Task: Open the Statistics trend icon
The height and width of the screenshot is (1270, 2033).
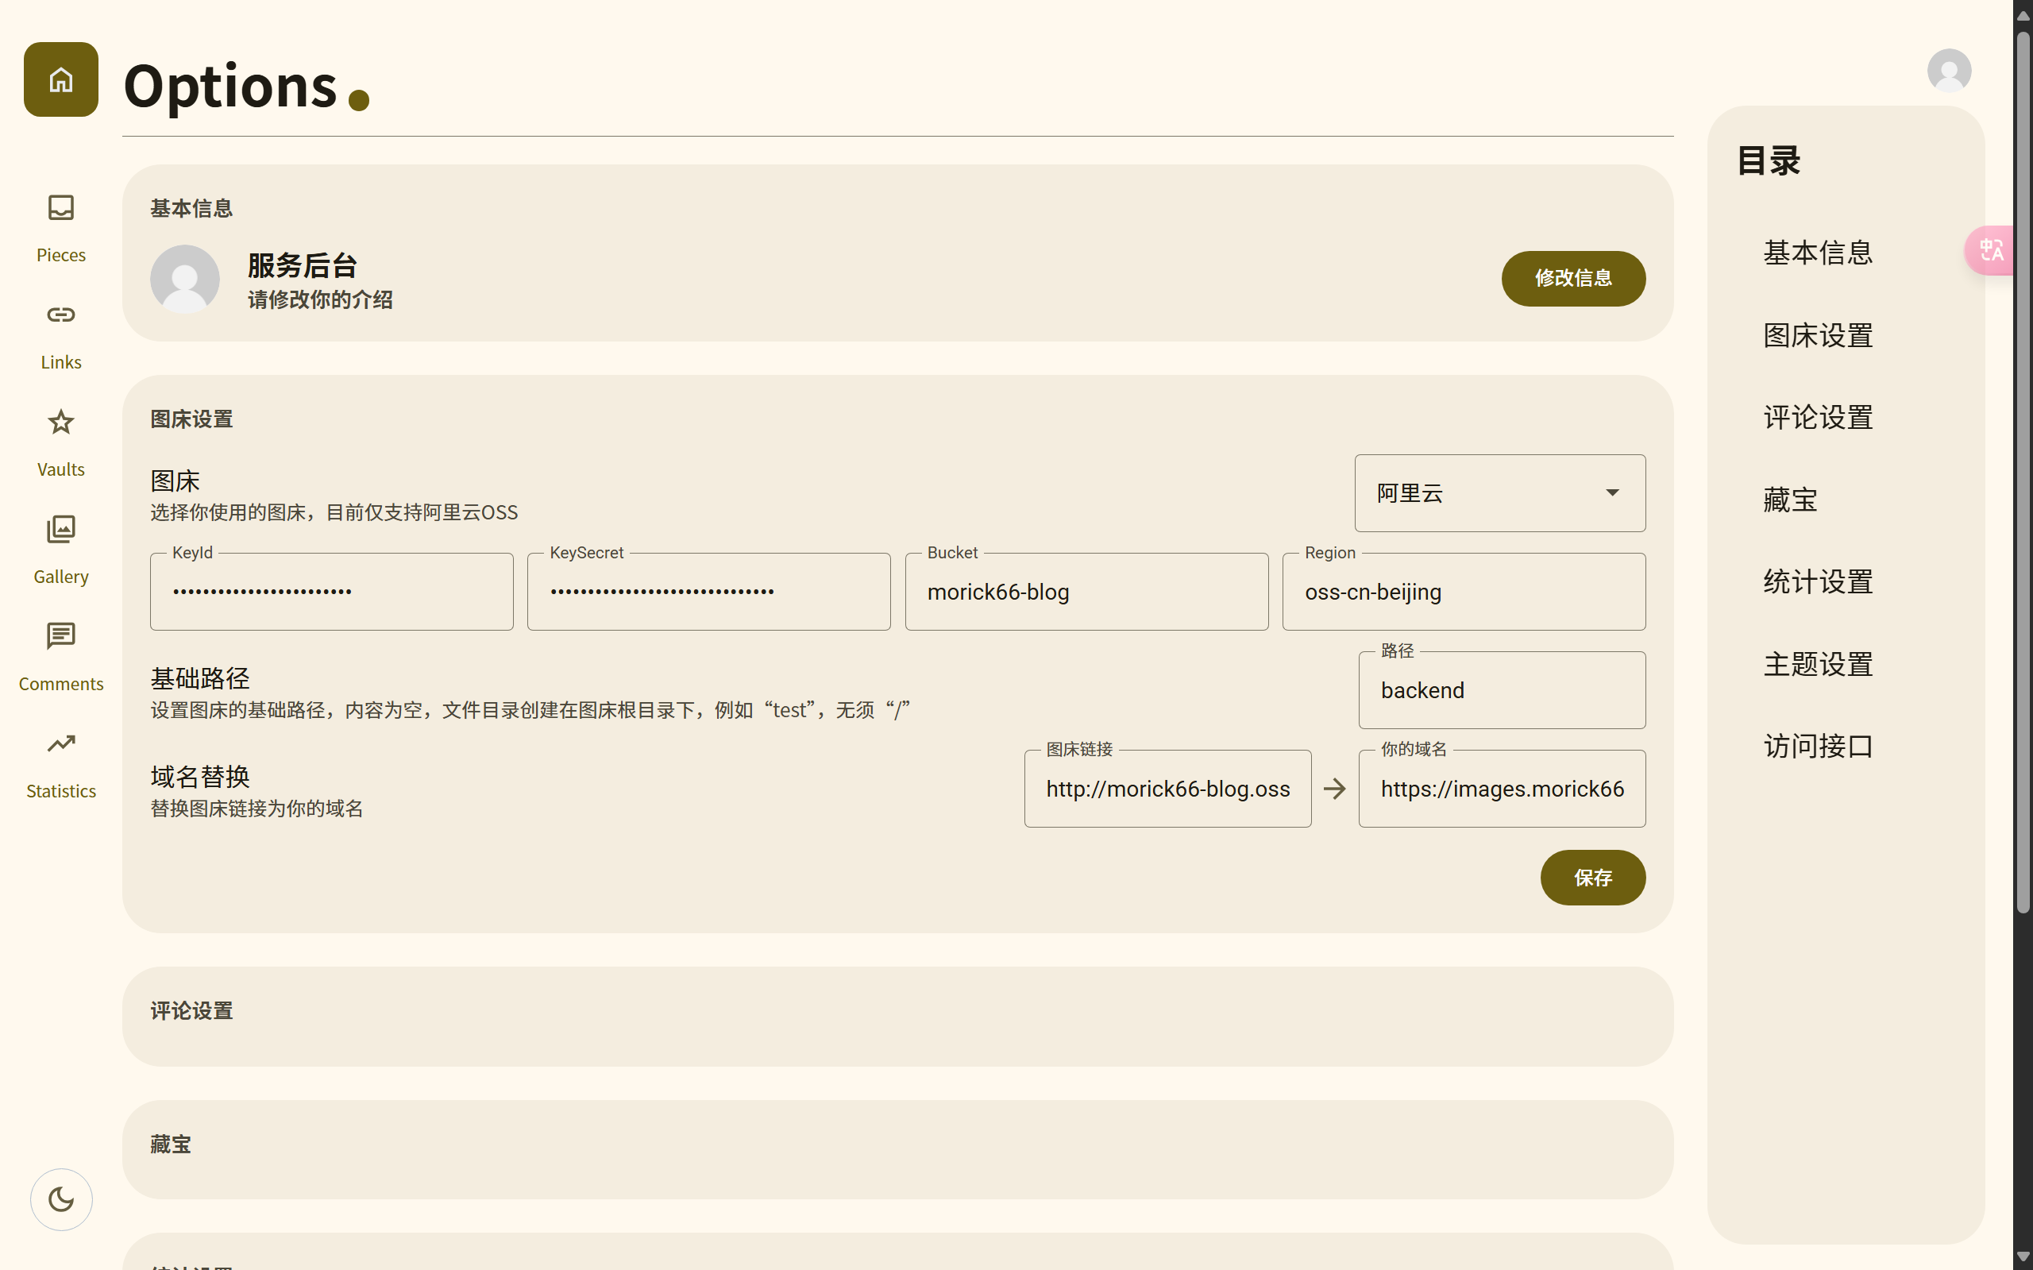Action: pos(60,744)
